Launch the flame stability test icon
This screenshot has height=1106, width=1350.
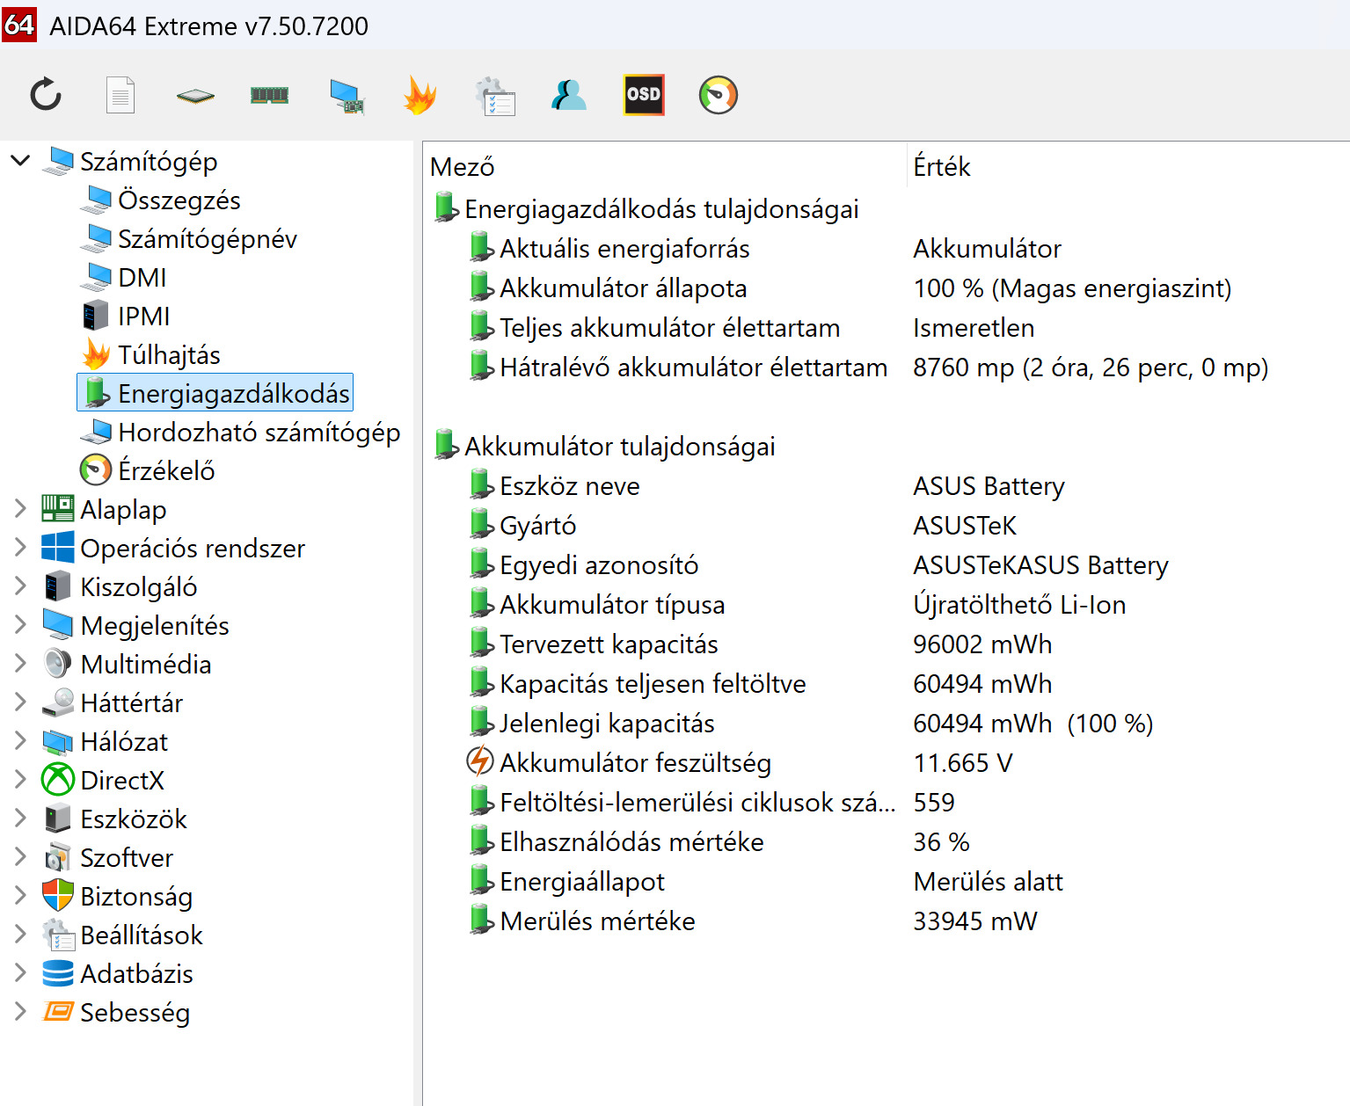coord(420,95)
